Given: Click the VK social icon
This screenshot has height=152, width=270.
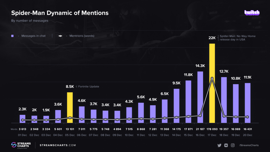Looking at the screenshot, I should pos(226,145).
